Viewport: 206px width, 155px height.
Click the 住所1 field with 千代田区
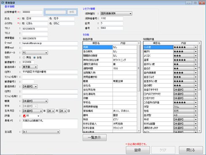(x=50, y=72)
